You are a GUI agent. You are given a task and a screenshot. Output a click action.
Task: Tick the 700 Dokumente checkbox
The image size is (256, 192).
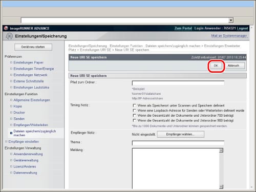pyautogui.click(x=135, y=115)
